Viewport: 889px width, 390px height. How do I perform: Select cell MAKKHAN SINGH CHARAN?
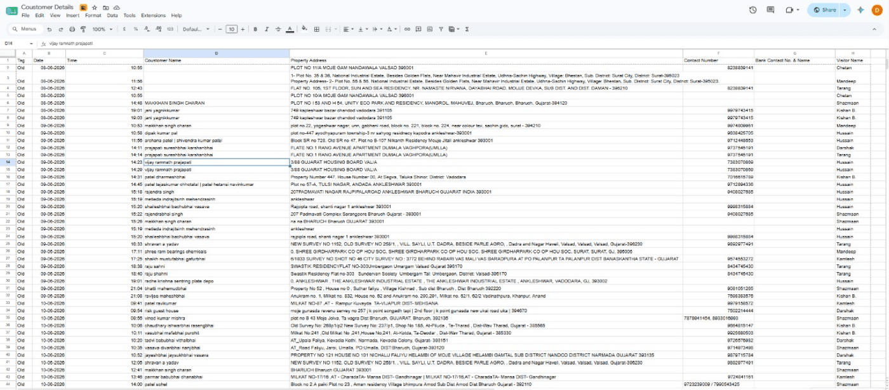[x=217, y=103]
